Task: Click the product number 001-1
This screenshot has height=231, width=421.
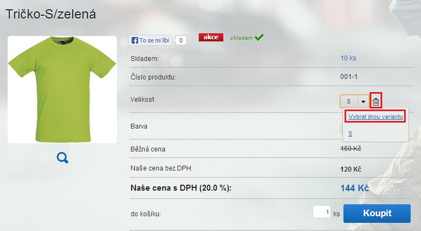Action: 349,77
